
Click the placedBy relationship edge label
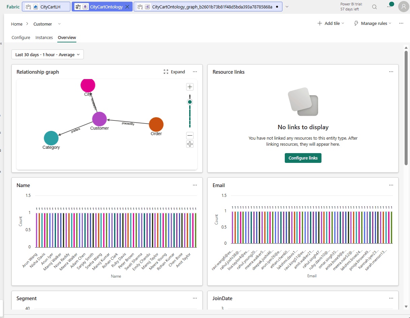pos(128,124)
